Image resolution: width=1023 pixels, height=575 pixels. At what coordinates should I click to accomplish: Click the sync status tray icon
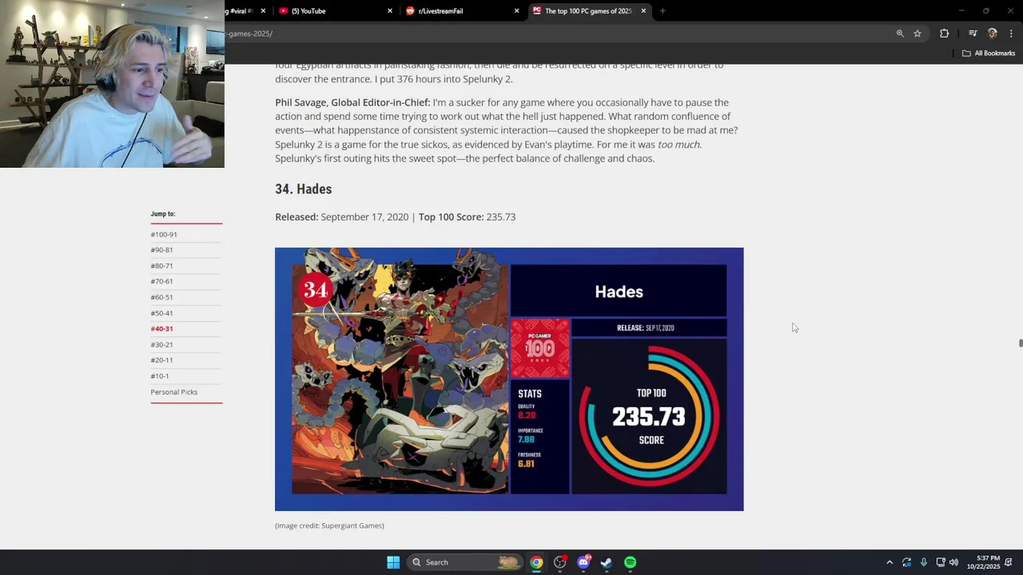point(906,562)
